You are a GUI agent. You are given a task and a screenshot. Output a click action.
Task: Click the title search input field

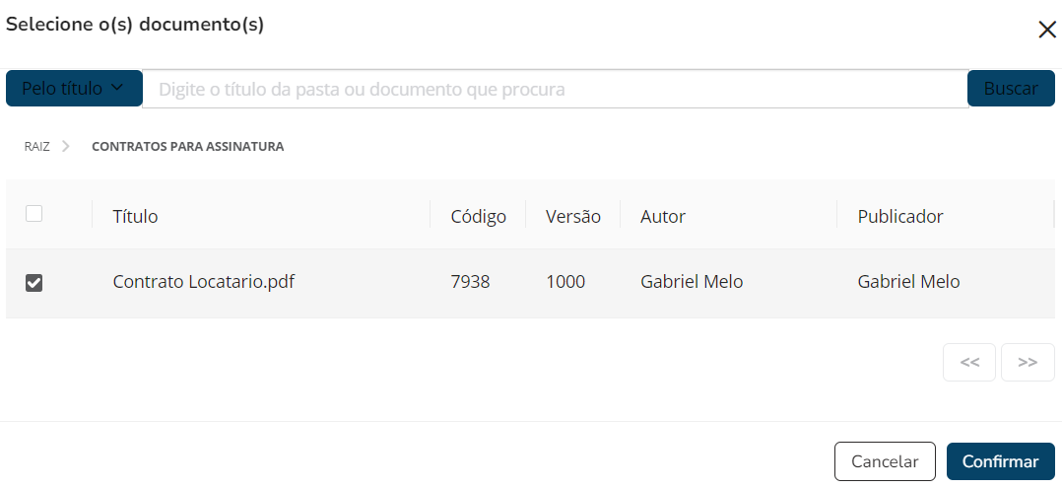(555, 89)
